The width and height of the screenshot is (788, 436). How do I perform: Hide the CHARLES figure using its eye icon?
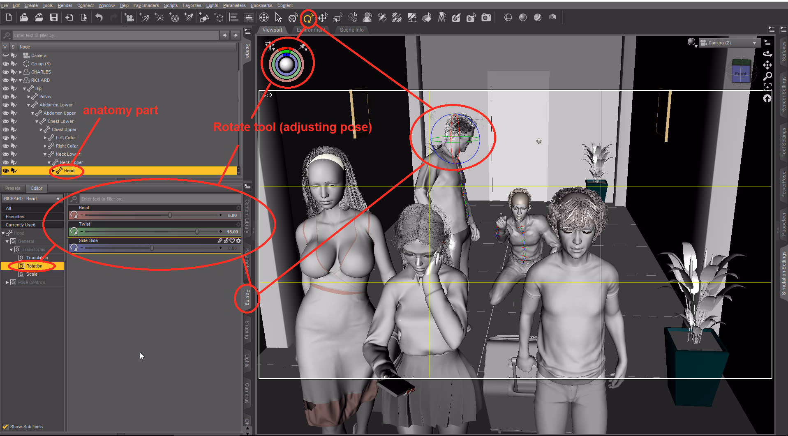point(6,72)
